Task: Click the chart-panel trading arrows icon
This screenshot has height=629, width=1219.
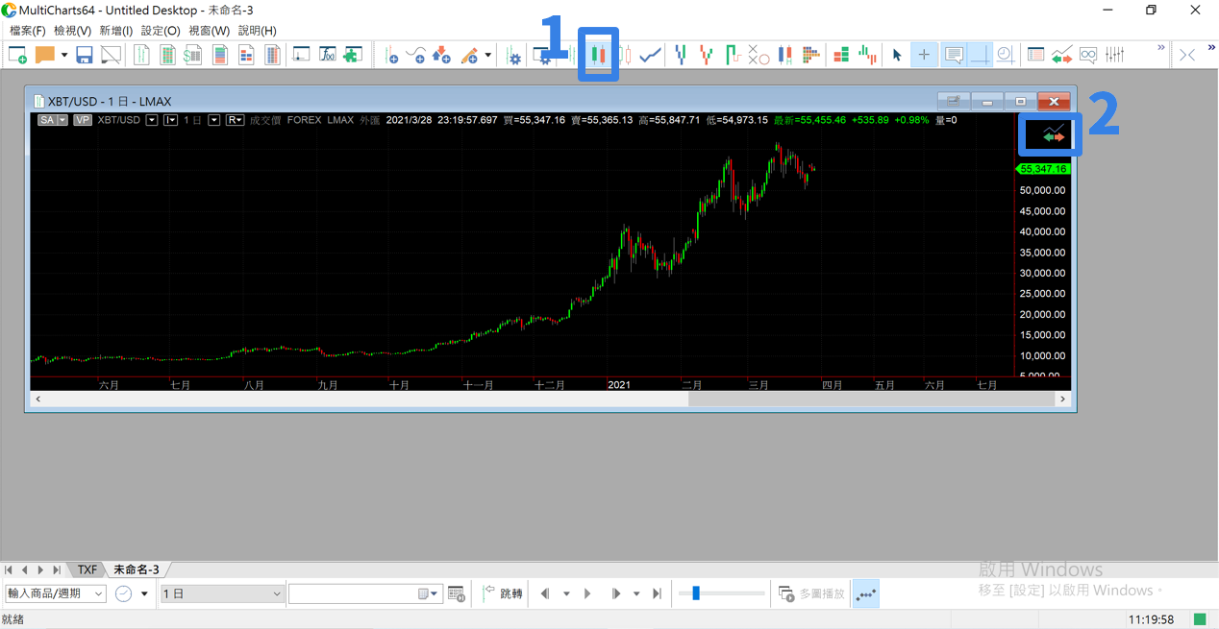Action: (x=1054, y=133)
